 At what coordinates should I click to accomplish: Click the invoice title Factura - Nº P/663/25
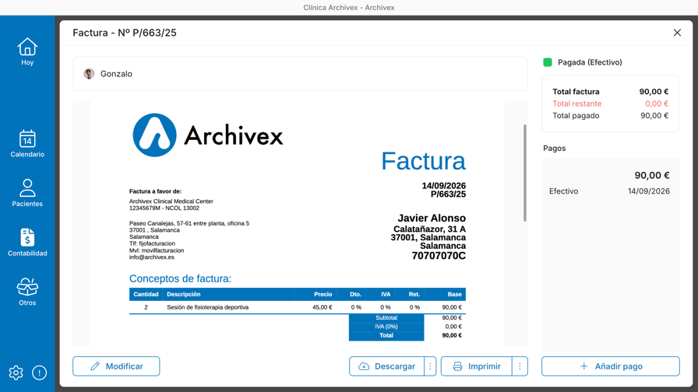click(x=125, y=33)
